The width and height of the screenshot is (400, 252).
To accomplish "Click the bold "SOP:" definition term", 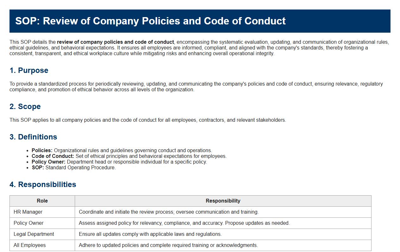I will (x=38, y=168).
